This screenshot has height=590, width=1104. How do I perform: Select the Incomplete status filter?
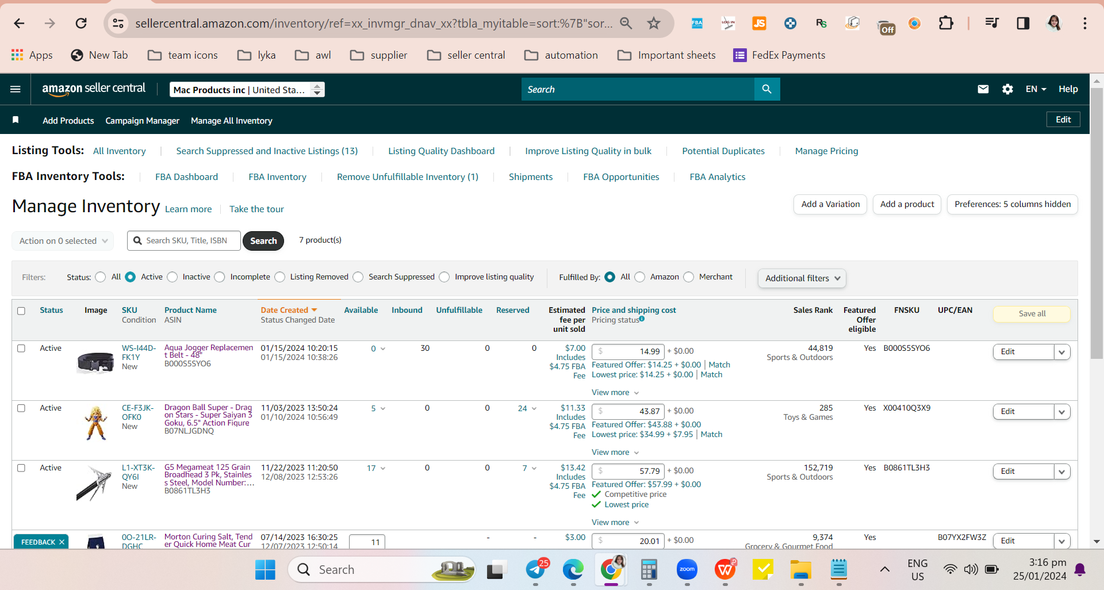[220, 277]
